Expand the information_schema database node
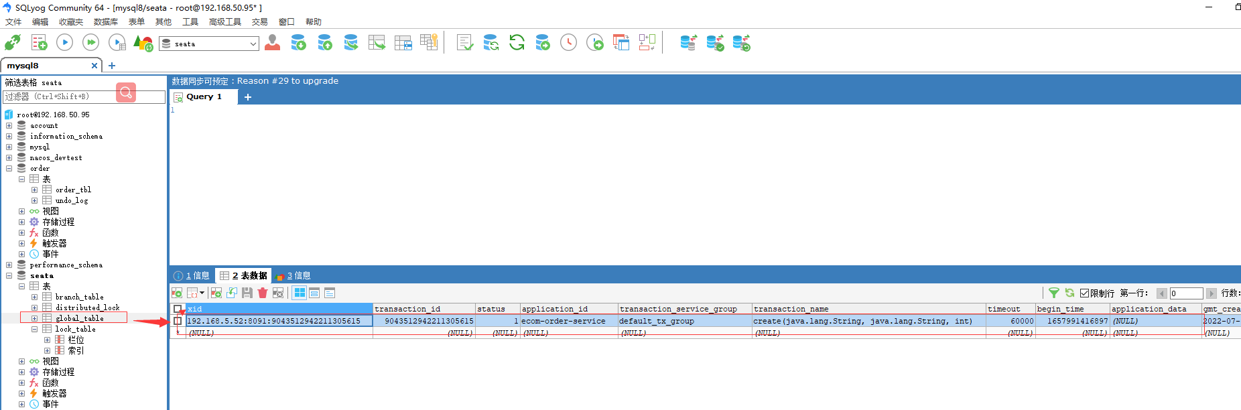The width and height of the screenshot is (1241, 410). [x=9, y=136]
